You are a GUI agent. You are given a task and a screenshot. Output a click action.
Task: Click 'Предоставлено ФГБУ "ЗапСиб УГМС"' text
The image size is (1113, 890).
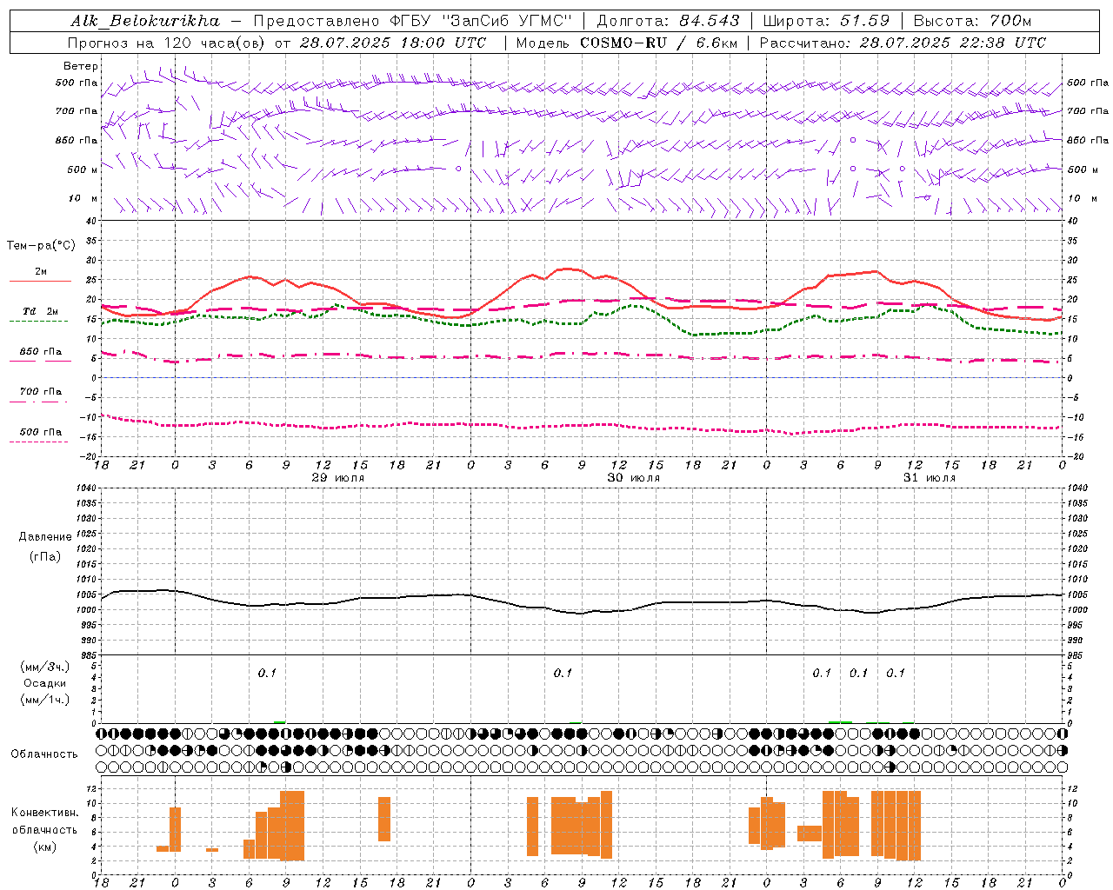coord(412,21)
